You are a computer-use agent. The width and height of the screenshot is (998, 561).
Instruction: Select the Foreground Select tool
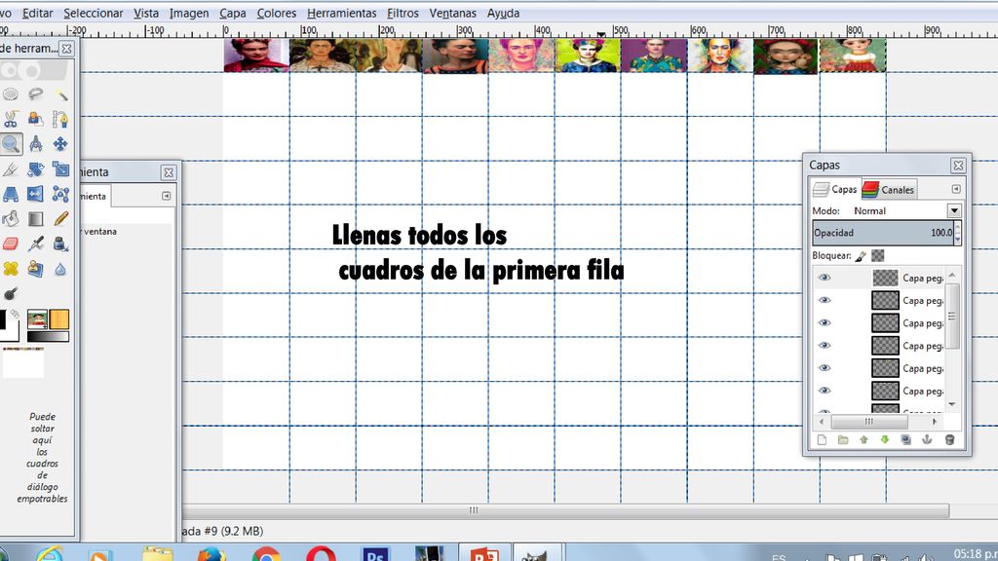36,120
